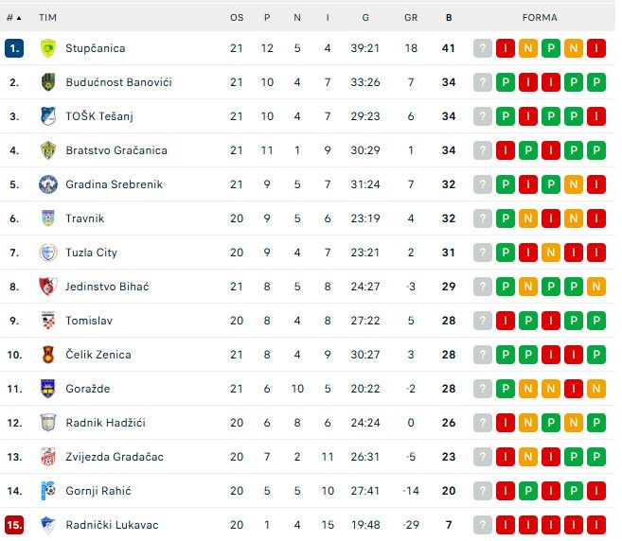Click Tomislav's upcoming match question mark
This screenshot has height=541, width=622.
click(x=483, y=321)
